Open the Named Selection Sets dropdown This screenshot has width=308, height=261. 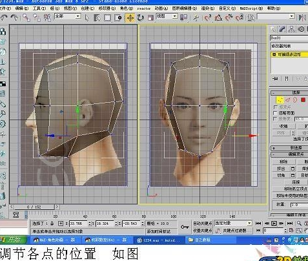(x=276, y=16)
